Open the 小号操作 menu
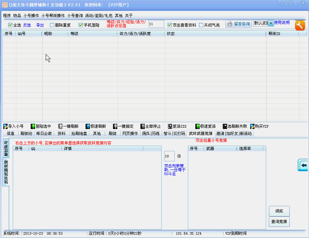The image size is (309, 238). point(31,15)
